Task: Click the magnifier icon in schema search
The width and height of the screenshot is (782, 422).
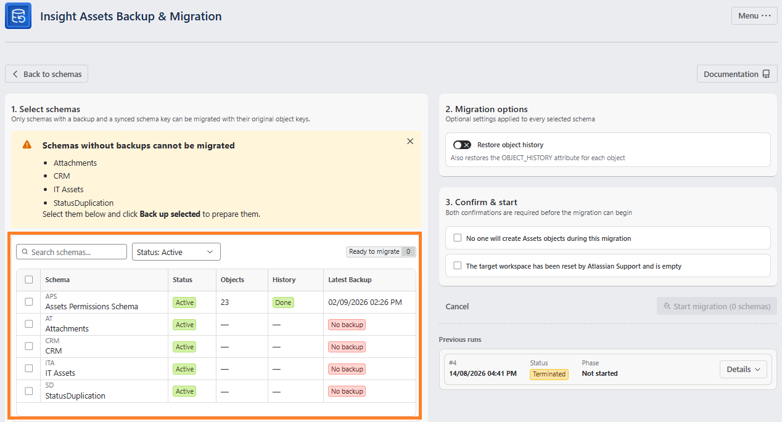Action: [25, 252]
